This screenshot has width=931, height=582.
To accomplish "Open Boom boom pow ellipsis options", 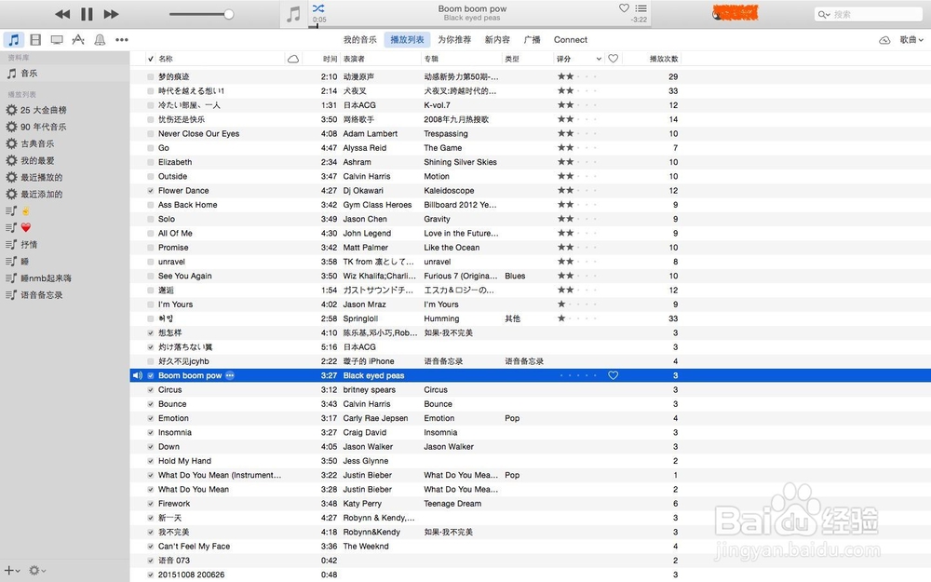I will click(x=230, y=375).
